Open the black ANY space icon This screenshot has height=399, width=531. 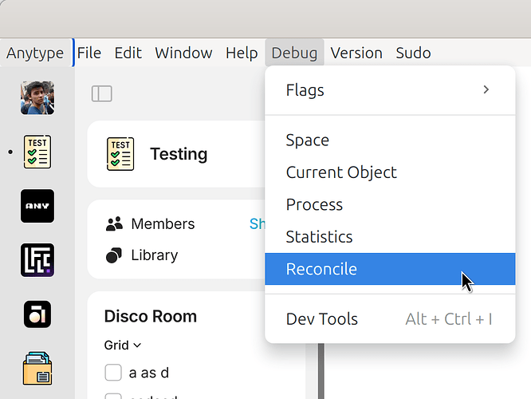coord(37,206)
